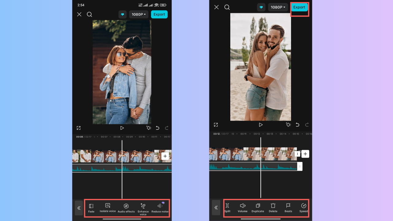Open the Beats tool
Viewport: 393px width, 221px height.
(x=288, y=208)
